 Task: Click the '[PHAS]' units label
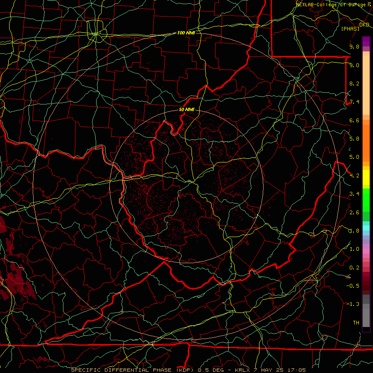coord(350,29)
